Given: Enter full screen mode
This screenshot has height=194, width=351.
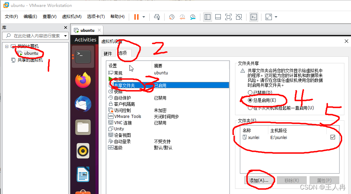Looking at the screenshot, I should click(228, 17).
